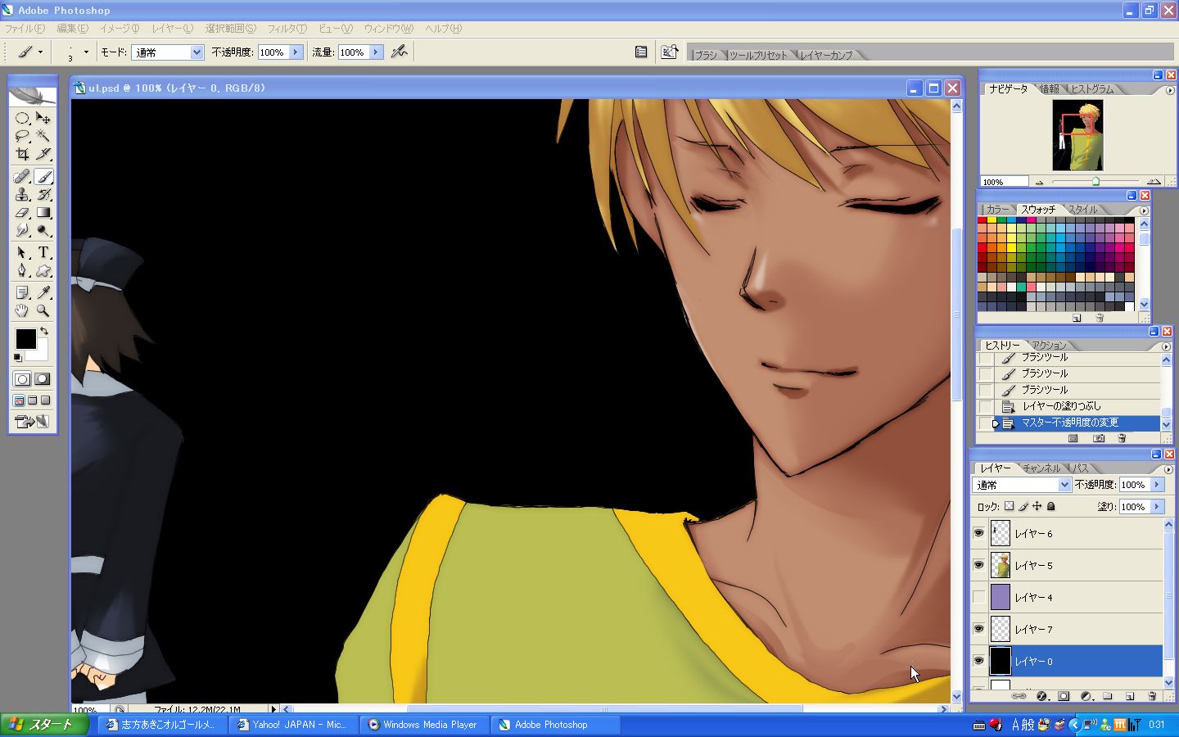Select the Healing Brush tool
This screenshot has height=737, width=1179.
pos(22,176)
